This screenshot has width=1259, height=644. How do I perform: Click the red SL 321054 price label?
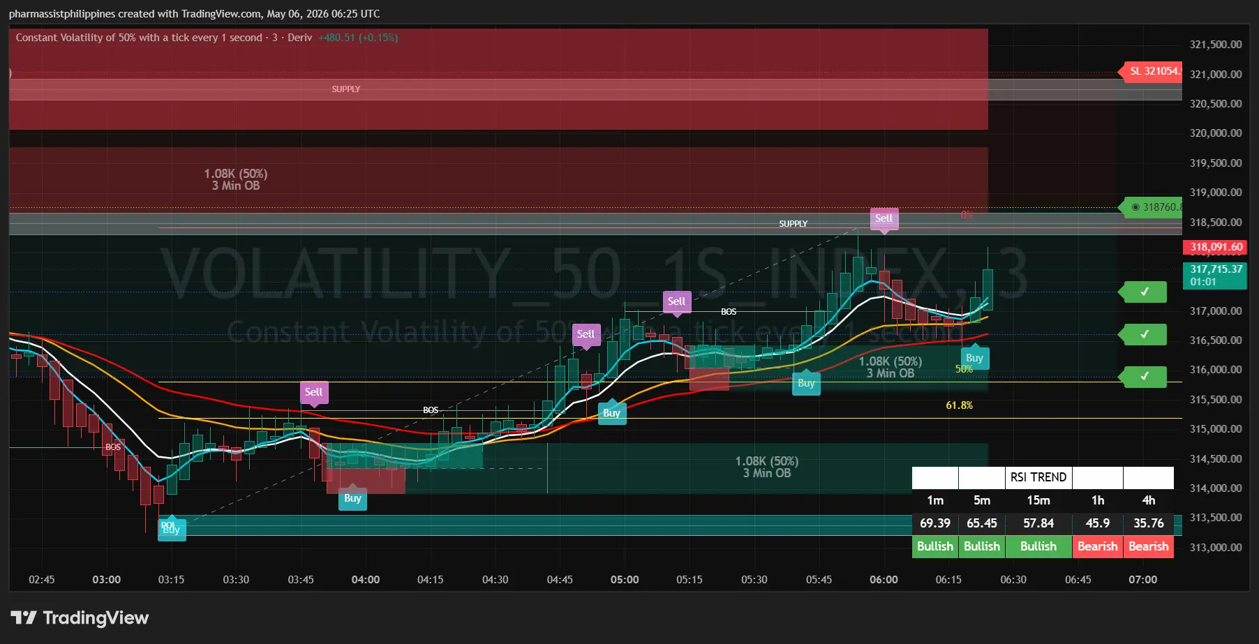click(x=1152, y=71)
